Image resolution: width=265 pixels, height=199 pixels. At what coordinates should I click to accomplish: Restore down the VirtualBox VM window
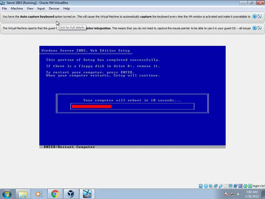tap(252, 3)
